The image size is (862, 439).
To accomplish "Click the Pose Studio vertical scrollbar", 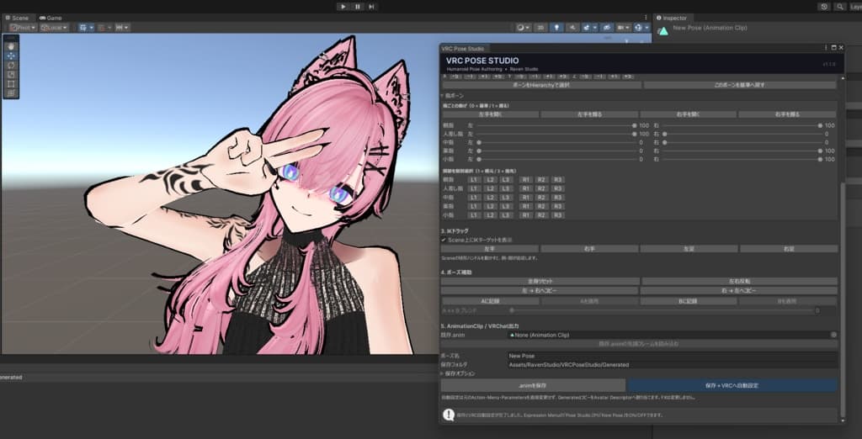I will tap(842, 299).
